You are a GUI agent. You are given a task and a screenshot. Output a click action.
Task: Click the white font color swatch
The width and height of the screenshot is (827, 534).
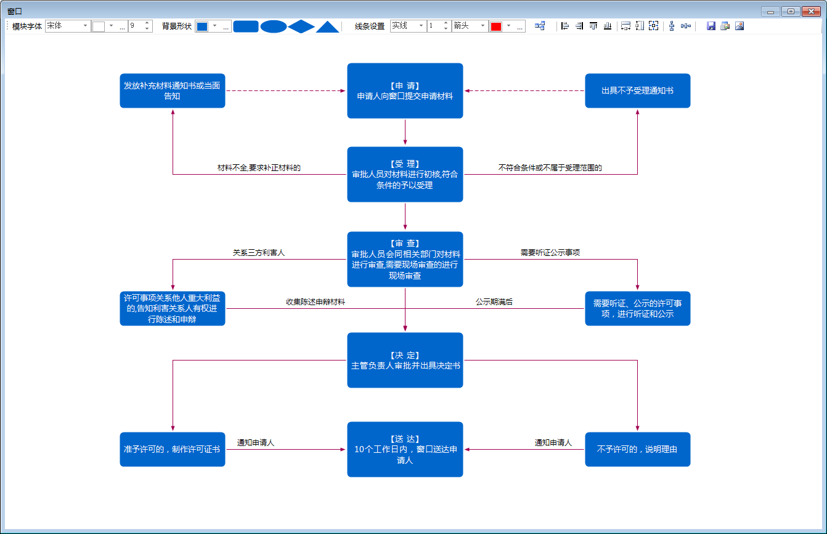[x=99, y=26]
